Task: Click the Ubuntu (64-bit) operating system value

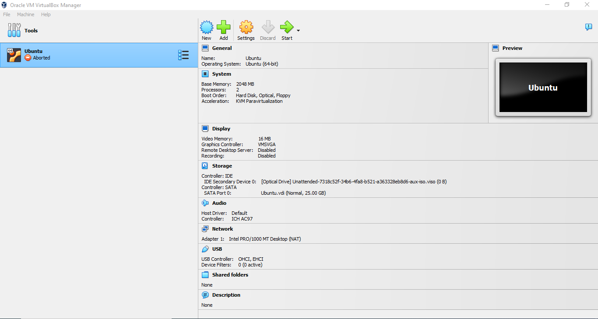Action: 262,64
